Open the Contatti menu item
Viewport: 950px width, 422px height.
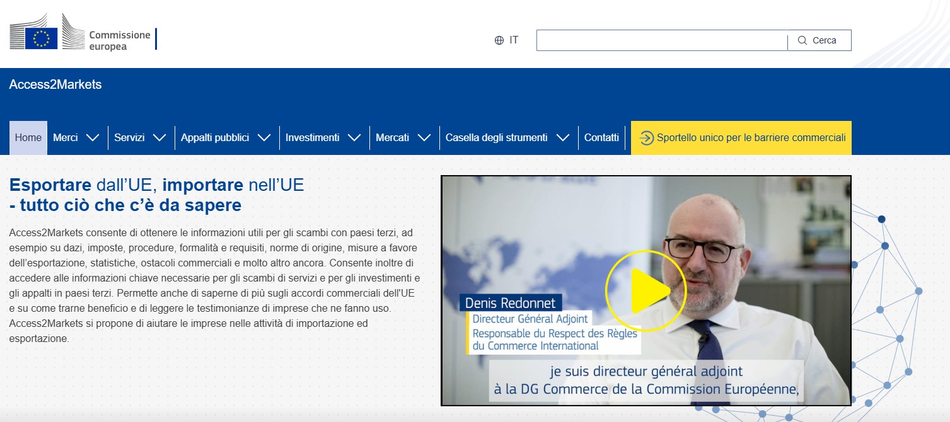coord(601,138)
